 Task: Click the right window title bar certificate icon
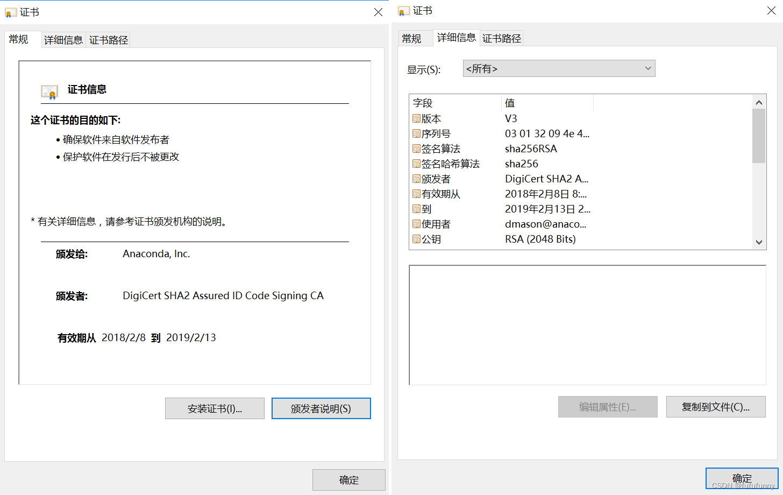404,11
